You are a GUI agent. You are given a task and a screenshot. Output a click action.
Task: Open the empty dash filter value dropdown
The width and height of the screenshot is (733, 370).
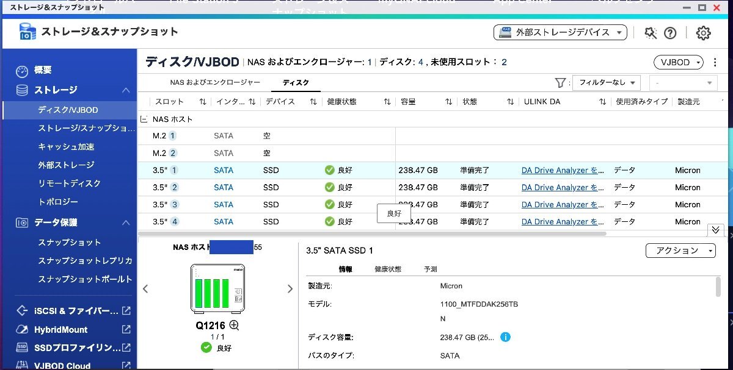683,82
